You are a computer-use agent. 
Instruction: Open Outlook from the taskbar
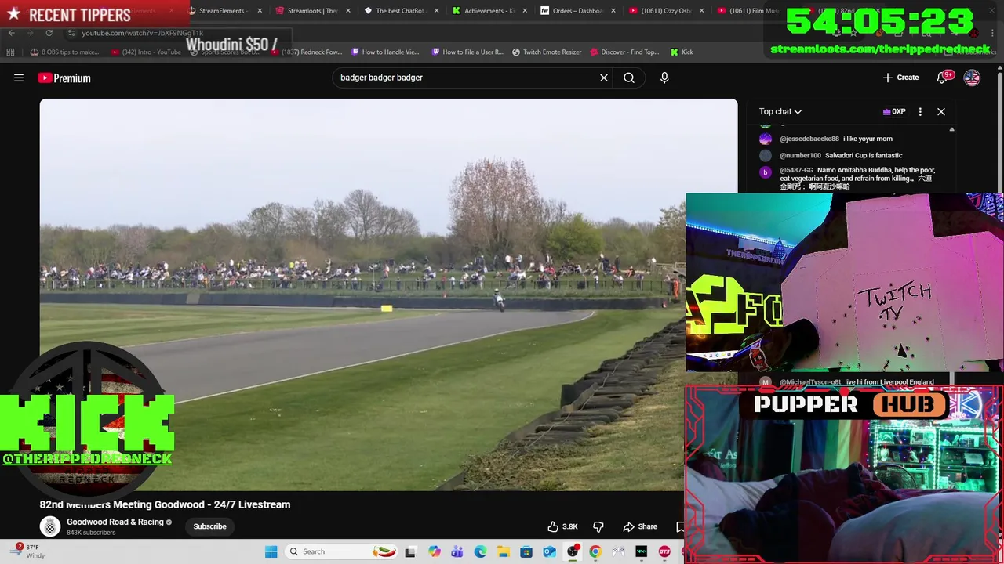pos(549,551)
